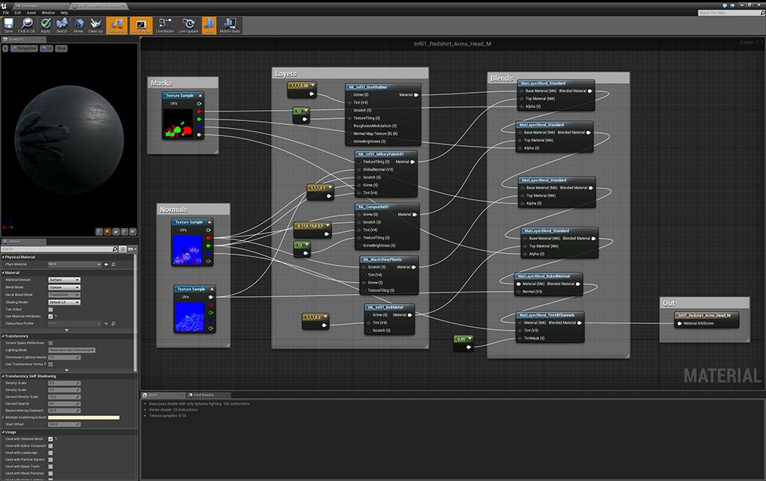
Task: Open the Blend Mode dropdown
Action: point(63,287)
